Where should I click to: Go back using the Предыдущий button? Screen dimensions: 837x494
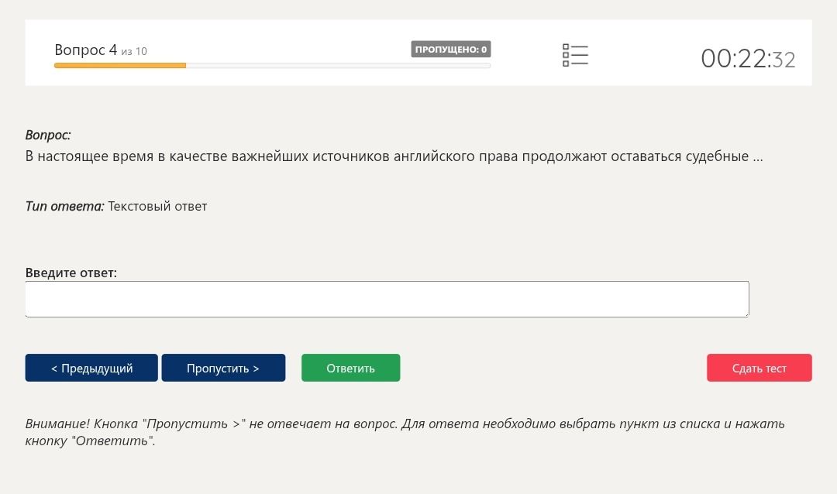[x=91, y=368]
